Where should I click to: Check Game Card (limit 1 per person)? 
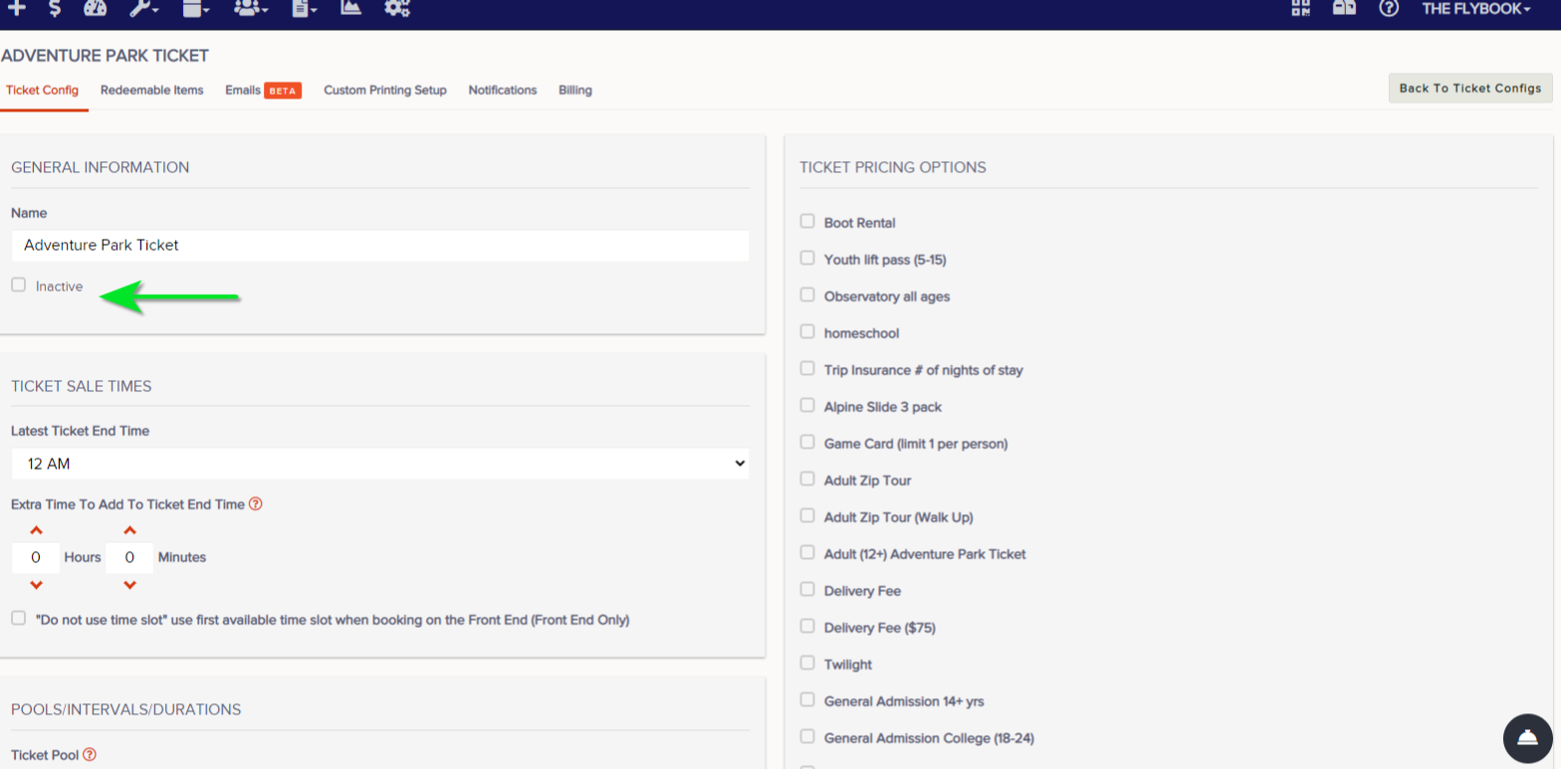807,442
